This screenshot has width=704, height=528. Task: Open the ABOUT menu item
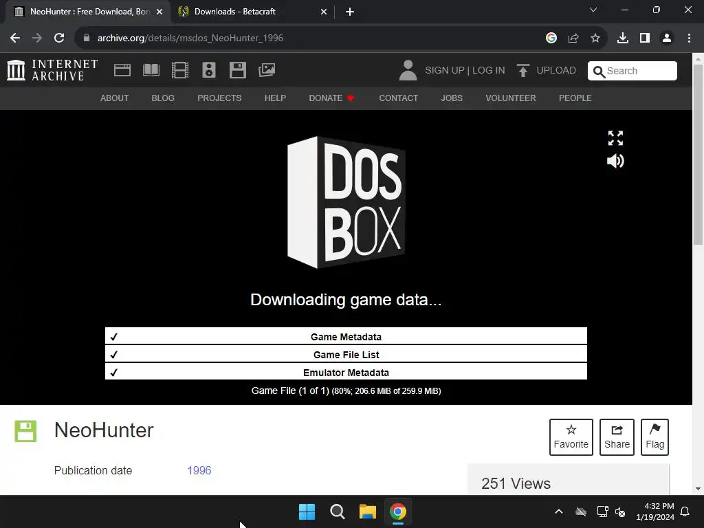[115, 98]
